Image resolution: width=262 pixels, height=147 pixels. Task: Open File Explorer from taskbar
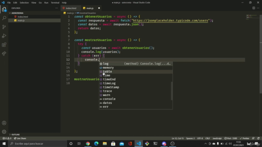click(105, 143)
